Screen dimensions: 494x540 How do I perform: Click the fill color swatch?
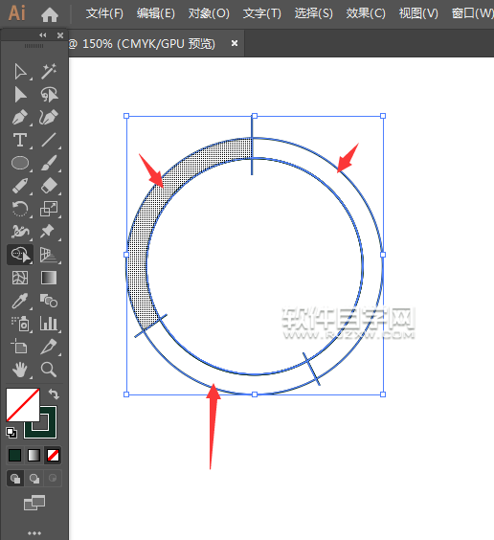coord(23,405)
